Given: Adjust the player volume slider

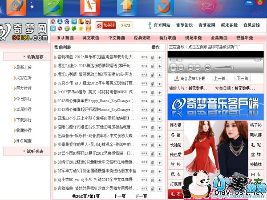Looking at the screenshot, I should pyautogui.click(x=224, y=68).
